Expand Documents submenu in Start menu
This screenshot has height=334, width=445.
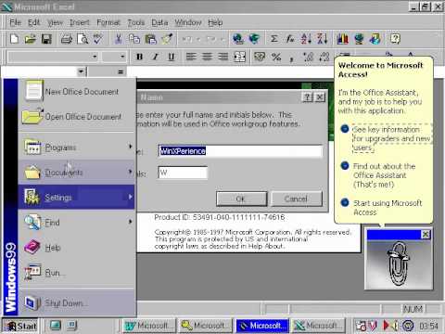[76, 172]
